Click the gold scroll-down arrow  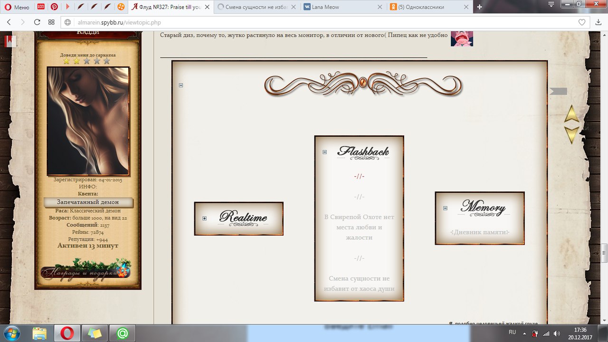click(x=571, y=134)
